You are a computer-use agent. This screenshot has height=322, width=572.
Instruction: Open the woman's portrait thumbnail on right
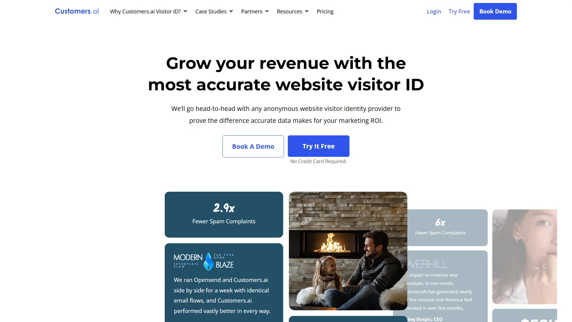[525, 257]
